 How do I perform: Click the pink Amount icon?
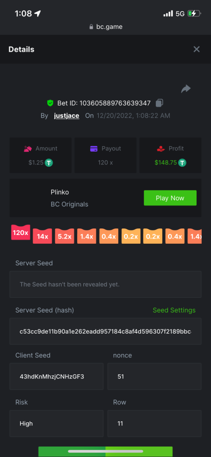tap(27, 149)
